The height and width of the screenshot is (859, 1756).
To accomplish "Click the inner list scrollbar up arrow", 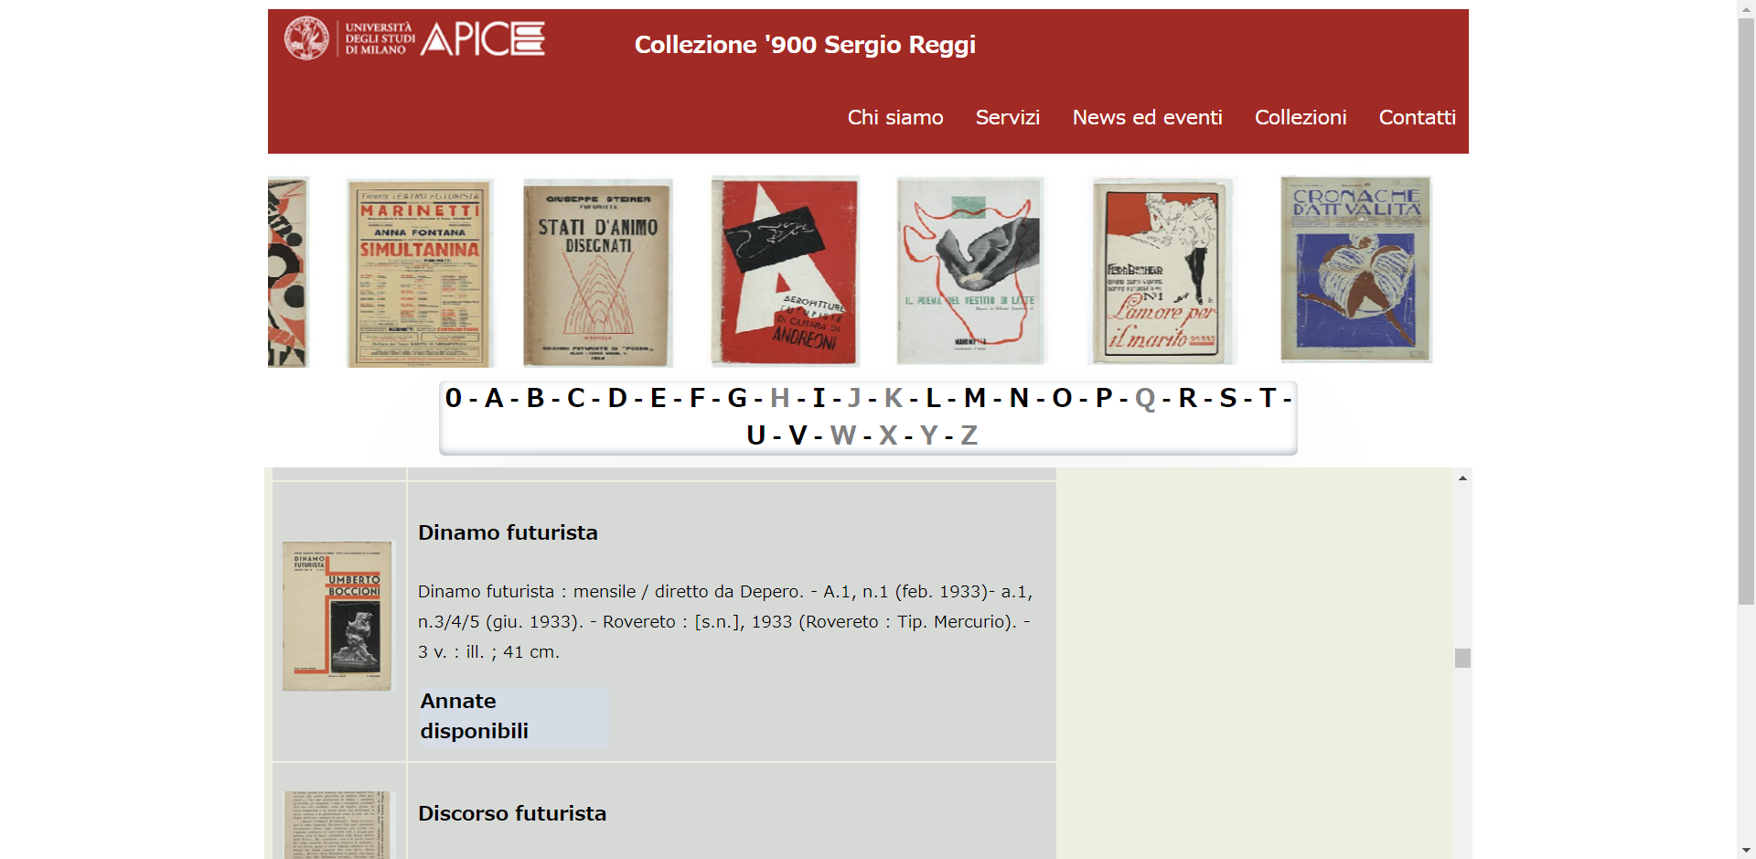I will click(1462, 478).
